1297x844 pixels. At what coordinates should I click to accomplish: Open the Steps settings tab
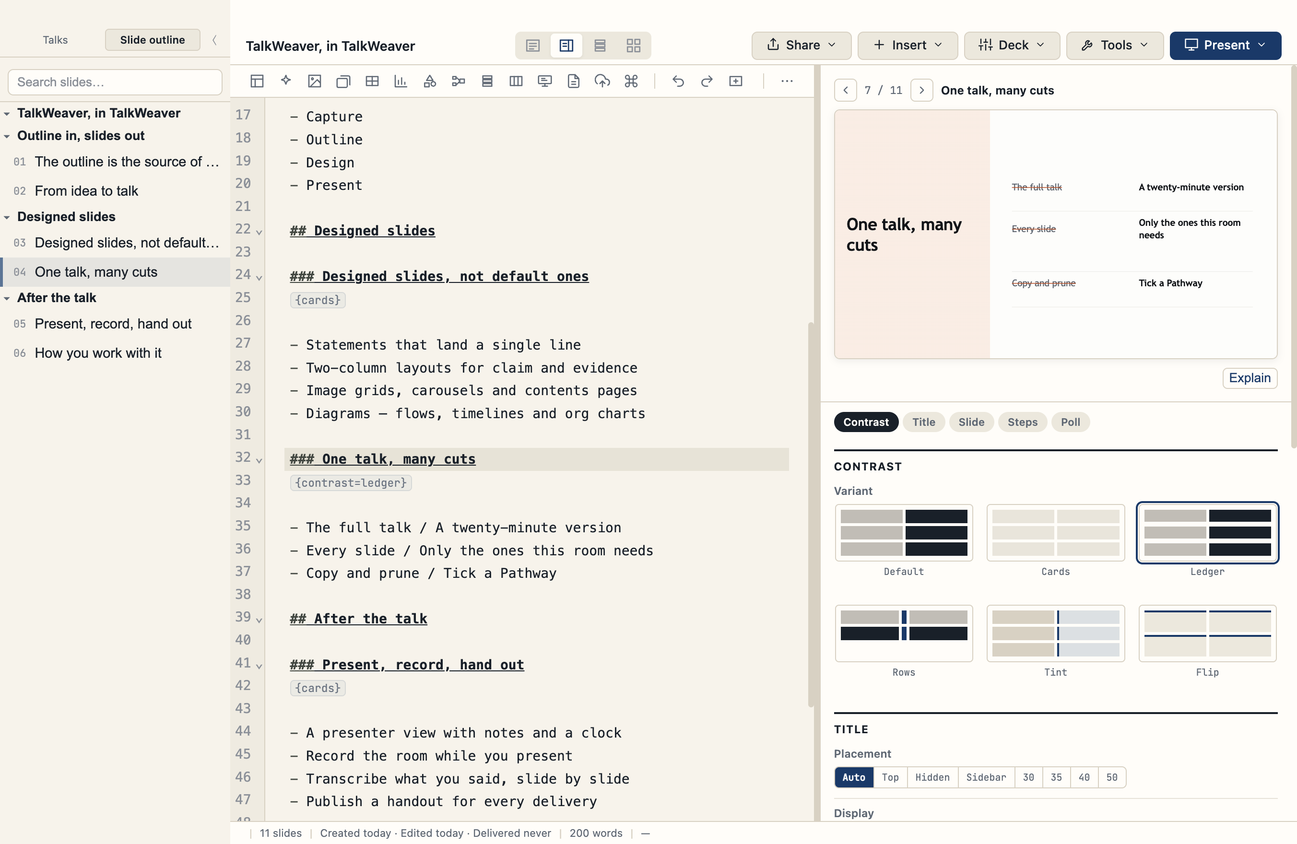1022,422
